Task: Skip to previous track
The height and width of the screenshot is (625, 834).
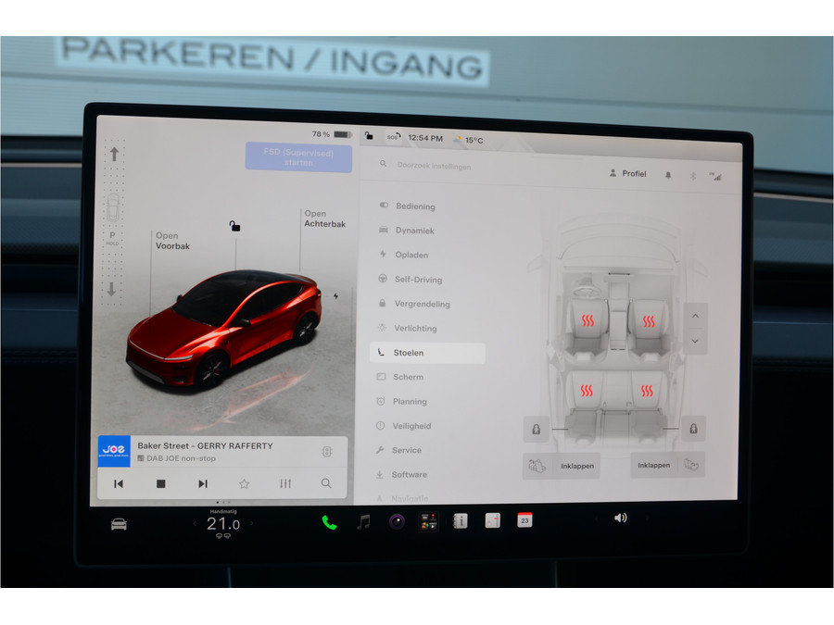Action: coord(119,483)
